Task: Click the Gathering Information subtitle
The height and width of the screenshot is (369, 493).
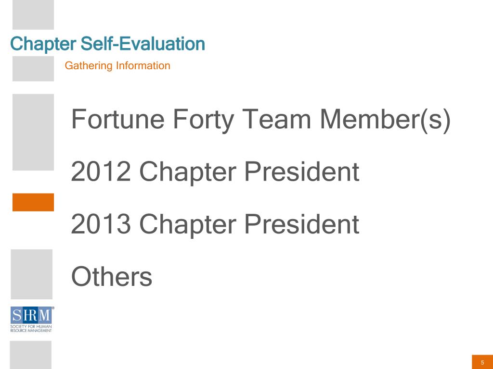Action: 117,65
